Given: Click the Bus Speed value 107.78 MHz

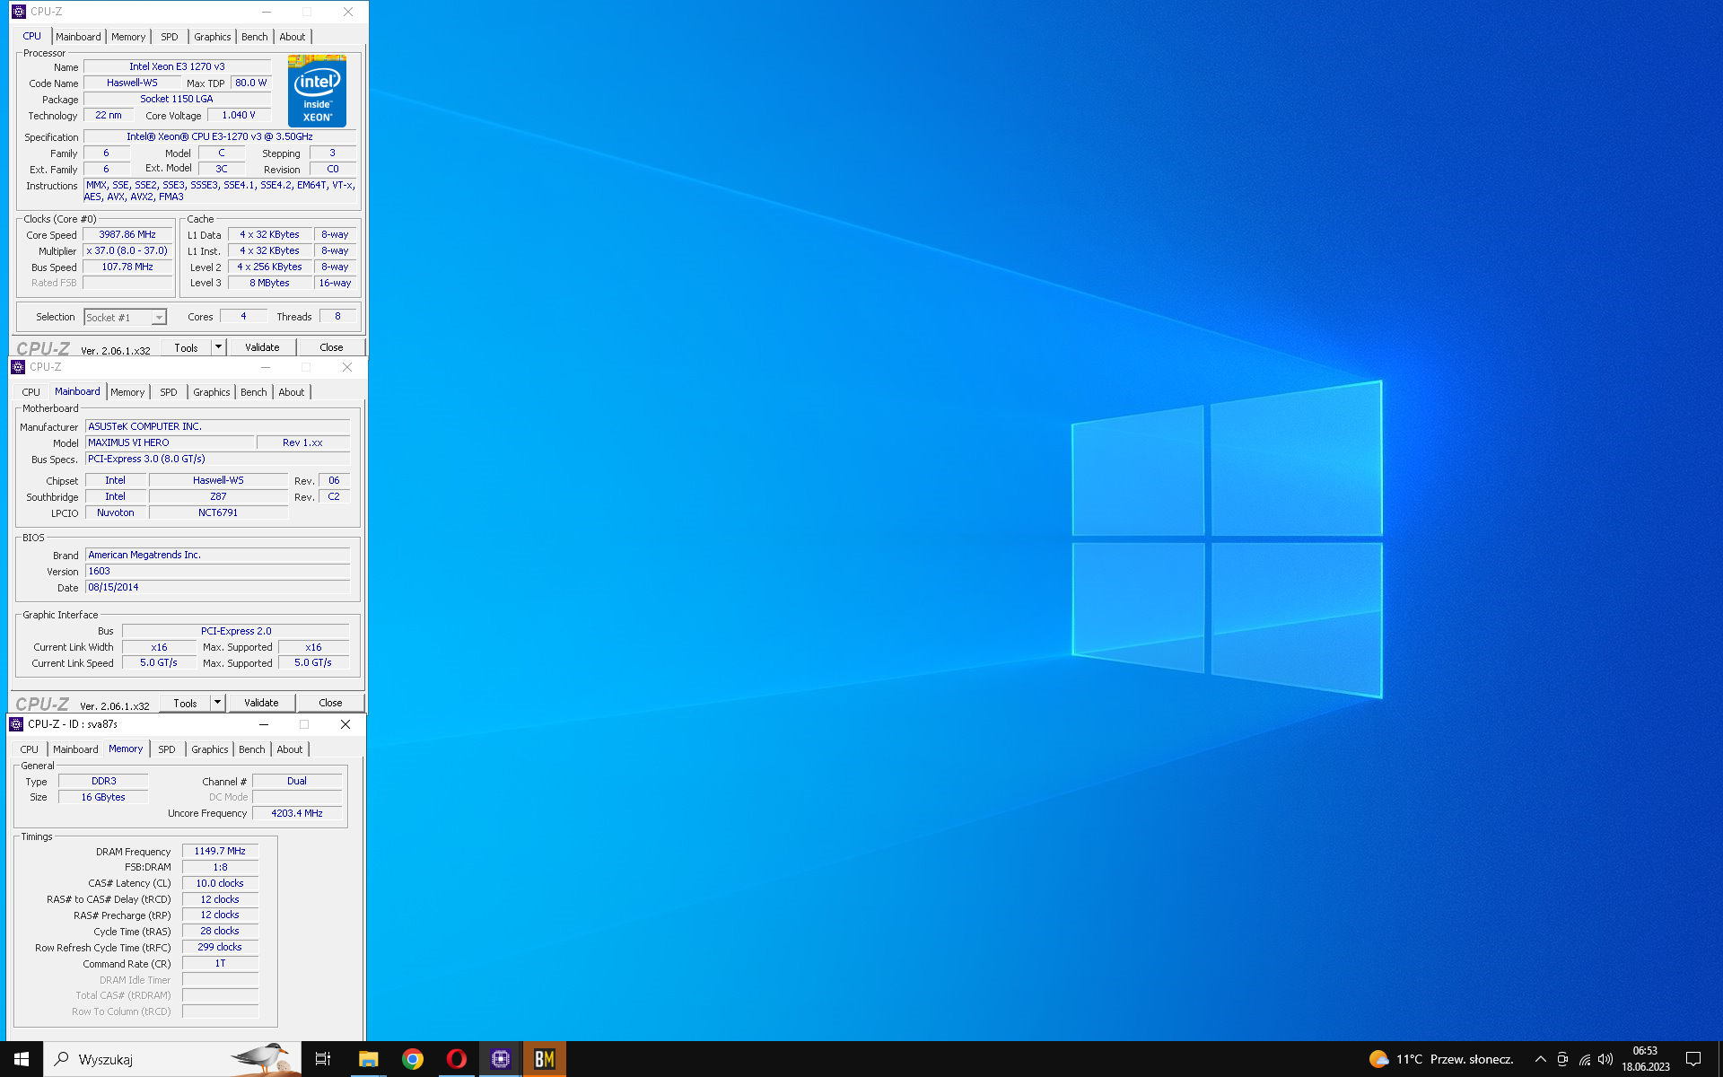Looking at the screenshot, I should coord(127,267).
